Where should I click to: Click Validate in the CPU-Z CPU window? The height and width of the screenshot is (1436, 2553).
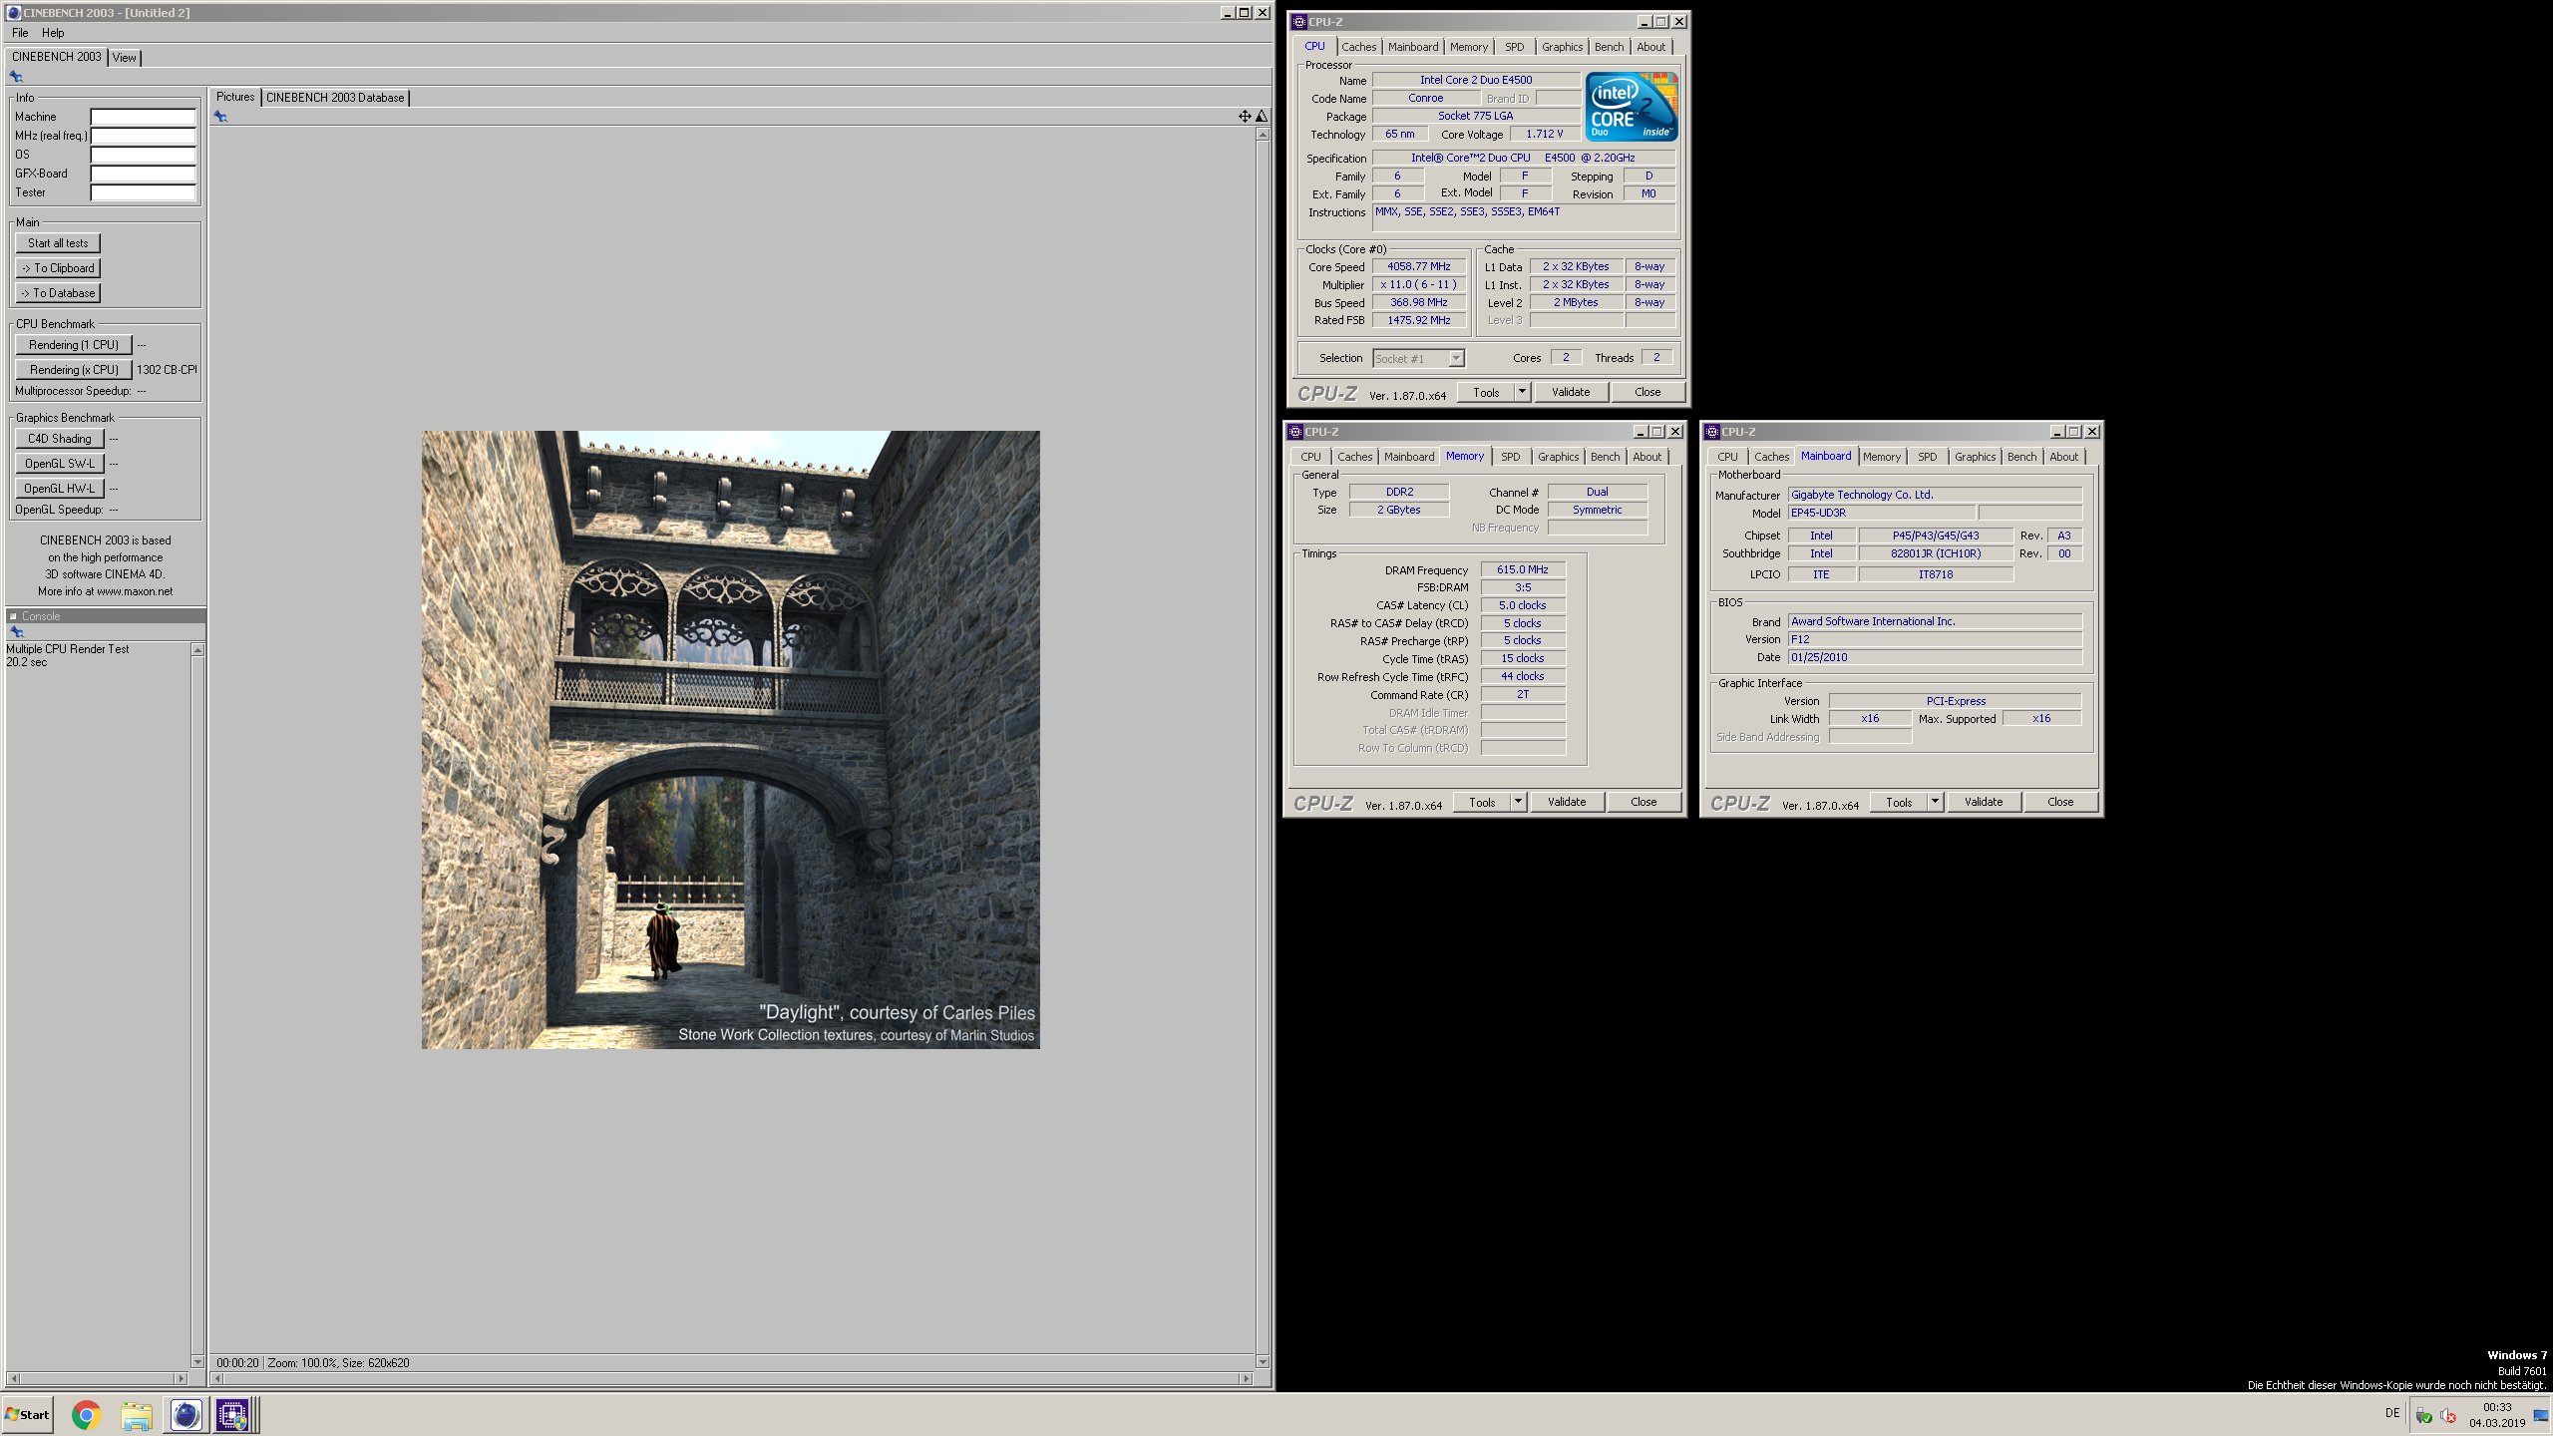pos(1571,392)
